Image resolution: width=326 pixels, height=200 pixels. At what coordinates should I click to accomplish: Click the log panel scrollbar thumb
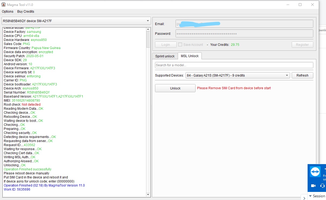[148, 39]
